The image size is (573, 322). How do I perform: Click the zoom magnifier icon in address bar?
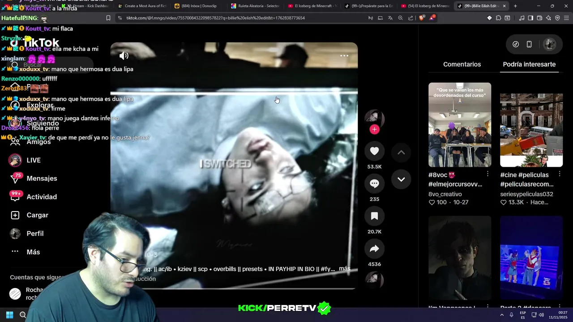[400, 18]
